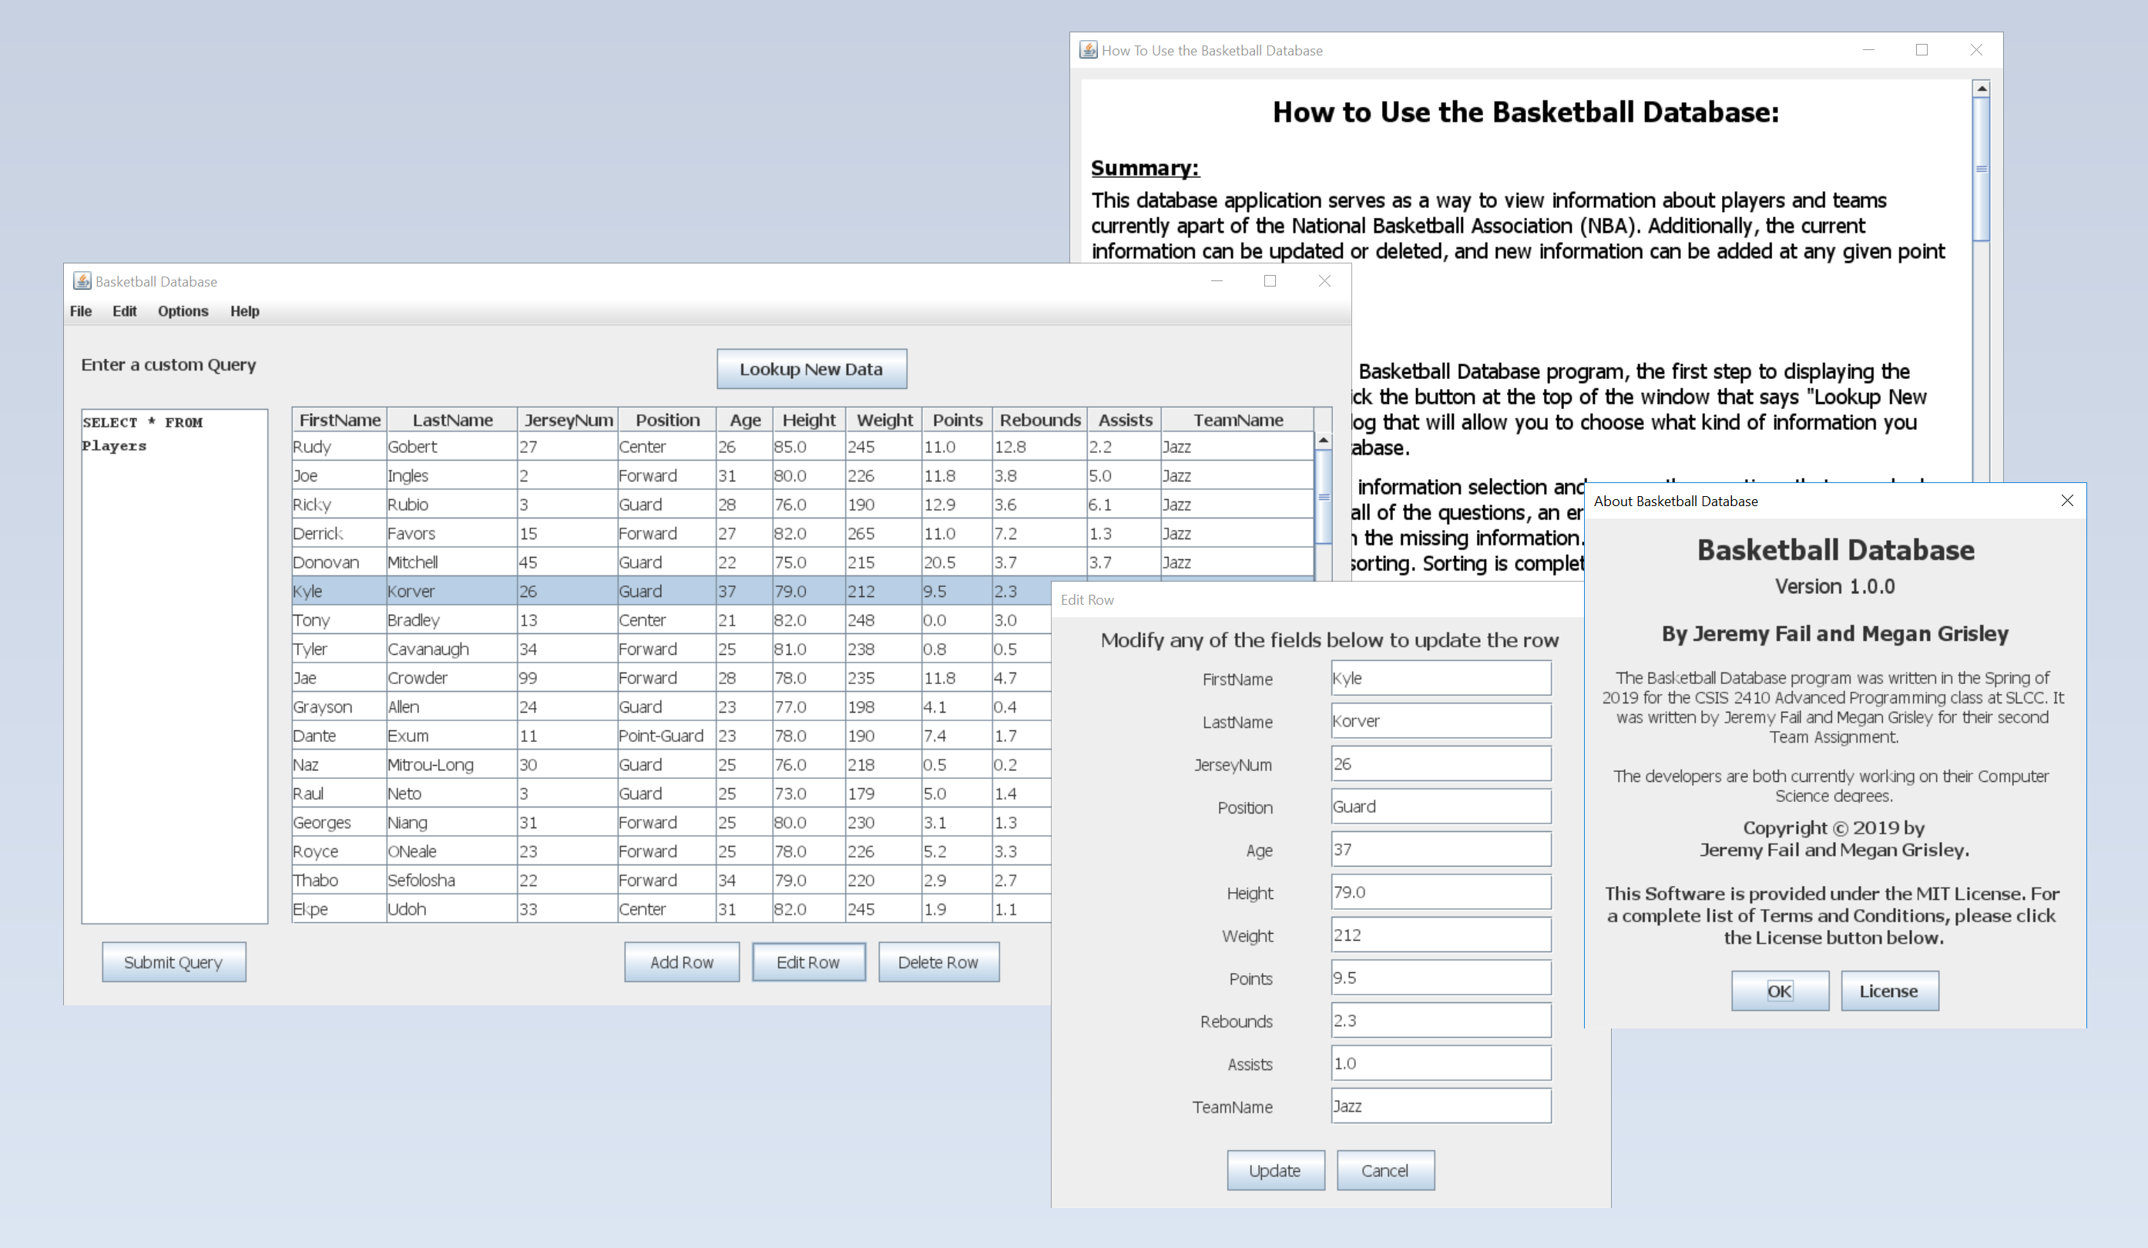Viewport: 2148px width, 1248px height.
Task: Click Cancel in the Edit Row dialog
Action: pos(1385,1170)
